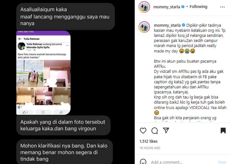Share post with paper plane icon
The image size is (230, 164).
(166, 130)
